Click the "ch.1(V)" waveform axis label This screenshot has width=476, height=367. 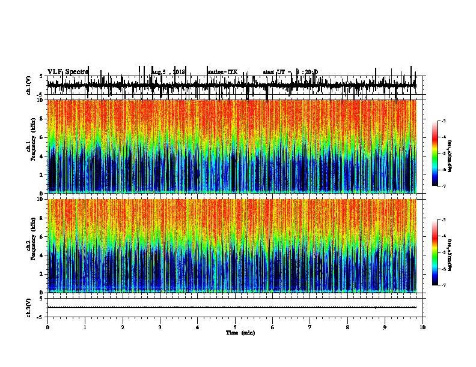(x=29, y=85)
